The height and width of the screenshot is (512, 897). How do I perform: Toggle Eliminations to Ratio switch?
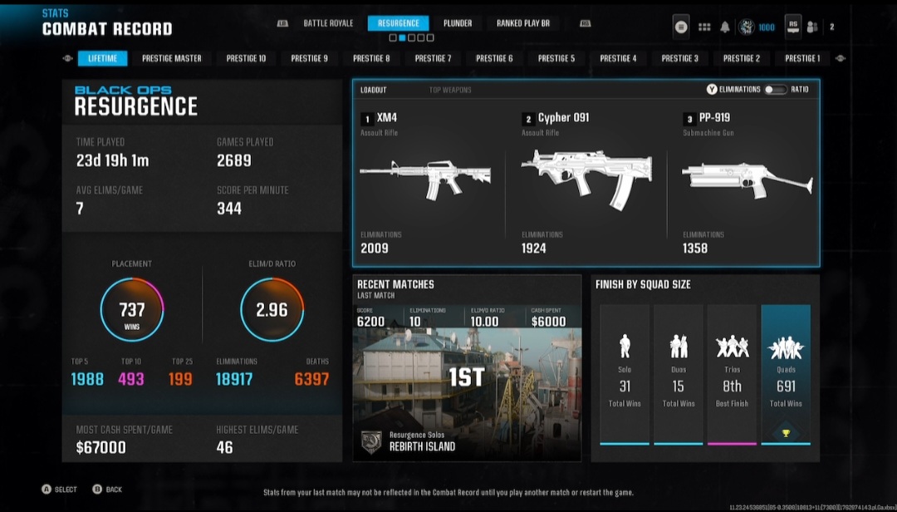click(775, 90)
